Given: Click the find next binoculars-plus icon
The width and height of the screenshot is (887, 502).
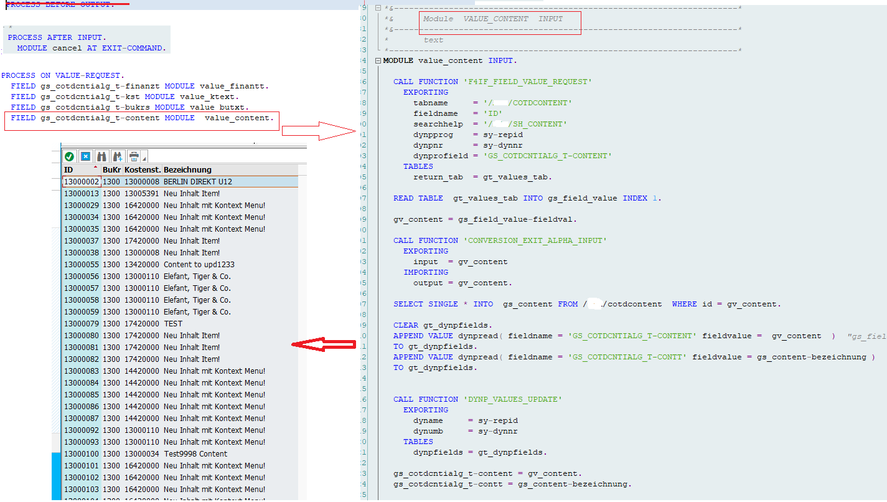Looking at the screenshot, I should pyautogui.click(x=117, y=156).
